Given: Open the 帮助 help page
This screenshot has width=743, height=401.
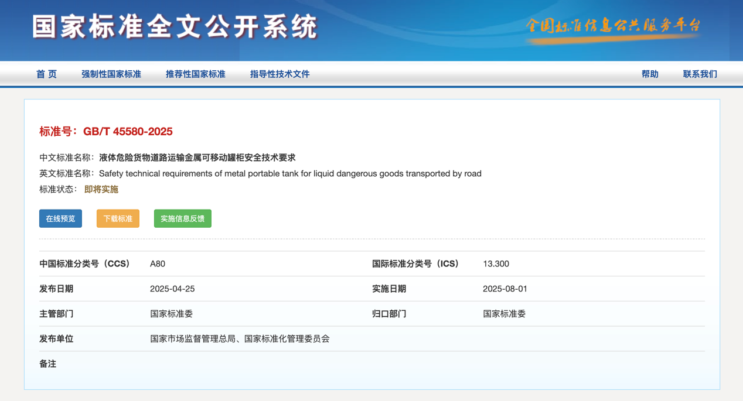Looking at the screenshot, I should pos(650,74).
